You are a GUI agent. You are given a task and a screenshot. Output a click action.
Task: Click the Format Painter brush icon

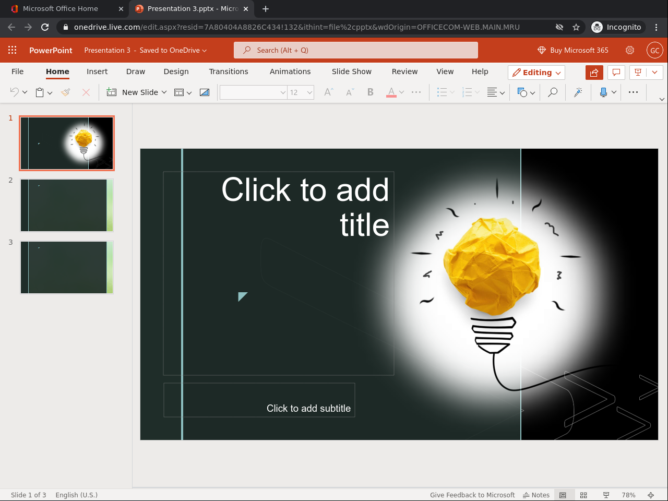coord(66,92)
